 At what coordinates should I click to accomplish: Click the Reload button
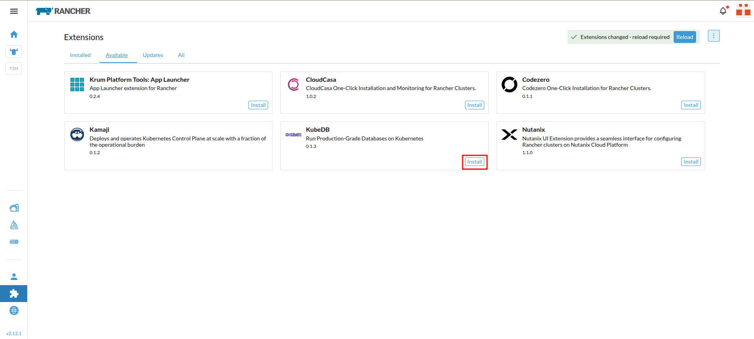click(684, 37)
